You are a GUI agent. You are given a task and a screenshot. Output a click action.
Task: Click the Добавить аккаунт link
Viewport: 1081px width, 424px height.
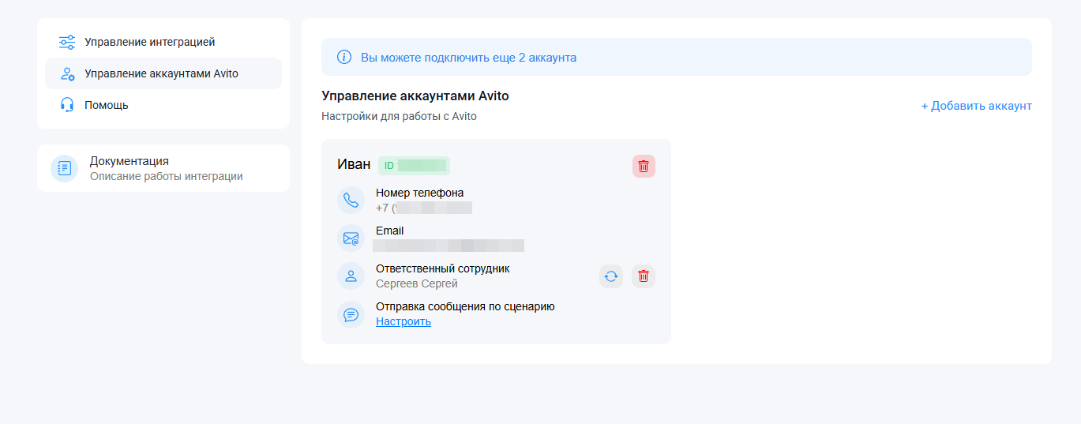pos(976,106)
